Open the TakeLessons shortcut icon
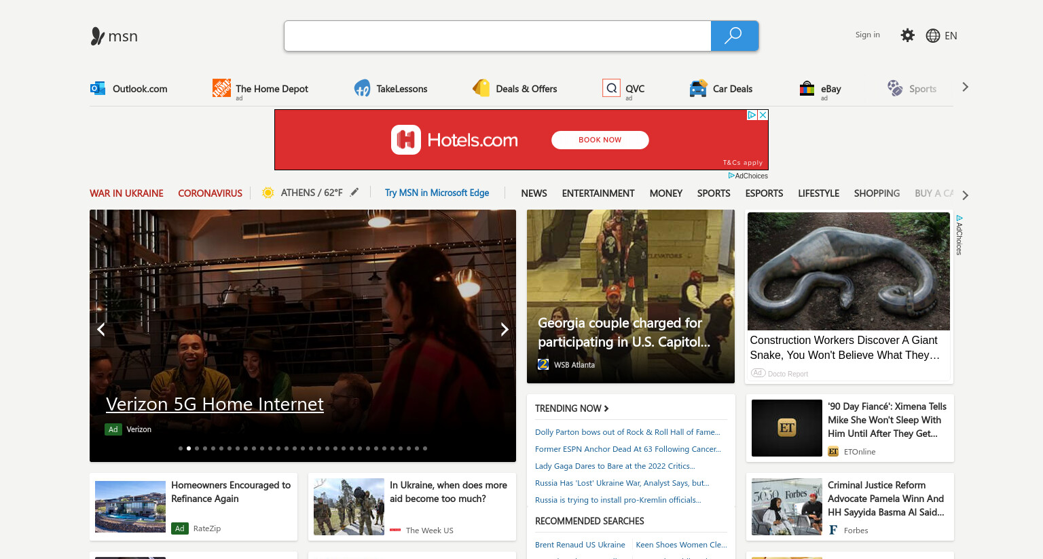The width and height of the screenshot is (1043, 559). coord(362,88)
